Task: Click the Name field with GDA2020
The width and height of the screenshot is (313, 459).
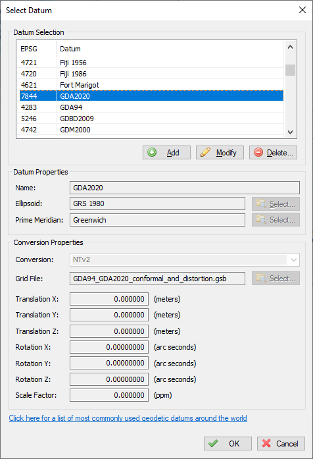Action: pos(185,188)
